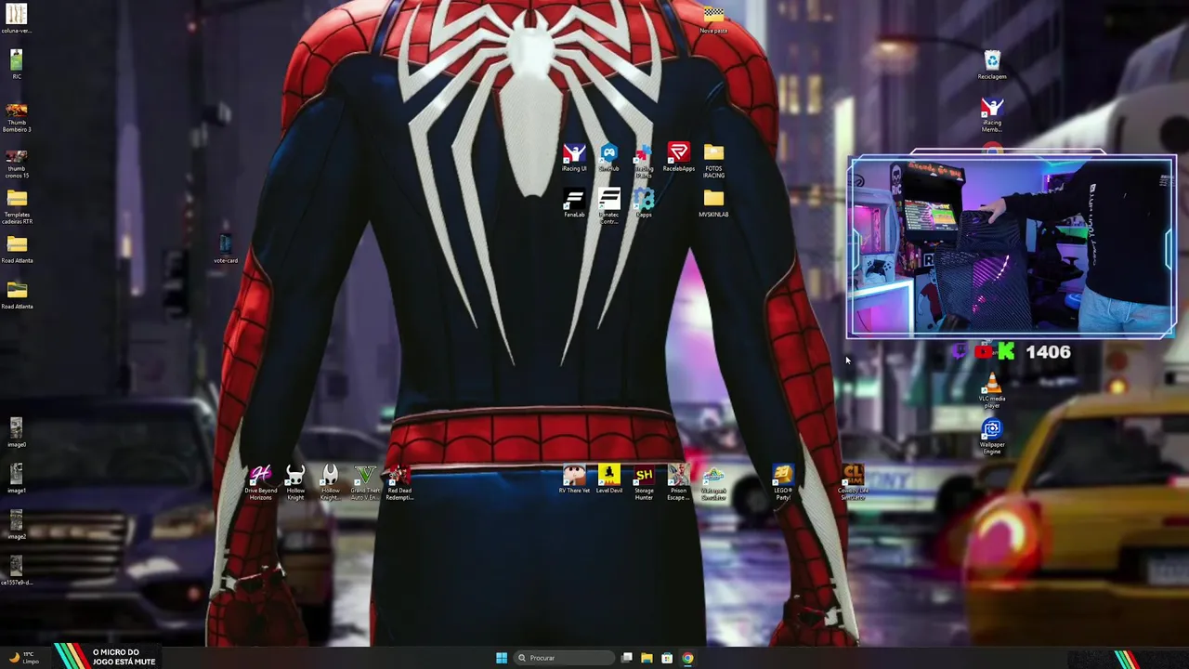Click the Procurar taskbar search box
1189x669 pixels.
pos(565,658)
